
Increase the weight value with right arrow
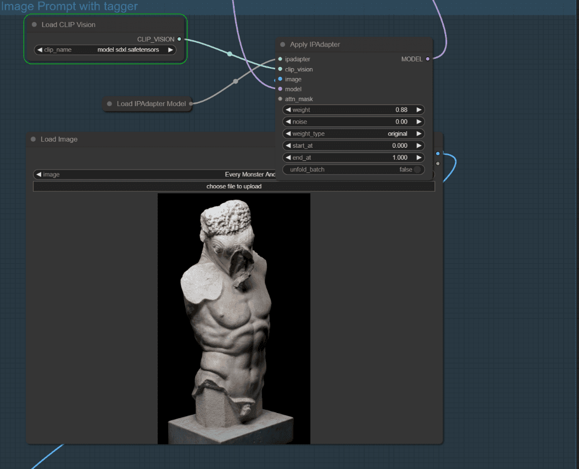pyautogui.click(x=419, y=110)
